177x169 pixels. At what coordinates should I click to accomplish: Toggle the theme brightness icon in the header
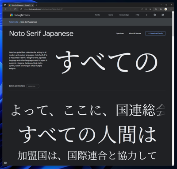(155, 15)
